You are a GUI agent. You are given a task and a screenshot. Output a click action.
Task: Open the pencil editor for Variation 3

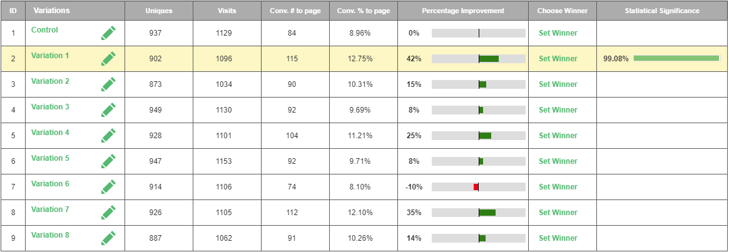tap(108, 110)
